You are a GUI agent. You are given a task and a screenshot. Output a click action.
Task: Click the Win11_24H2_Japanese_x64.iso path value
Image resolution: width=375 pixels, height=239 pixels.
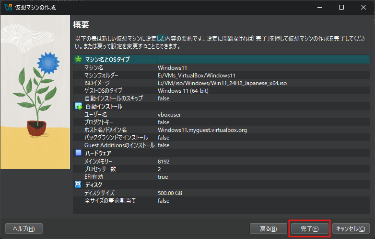click(222, 83)
